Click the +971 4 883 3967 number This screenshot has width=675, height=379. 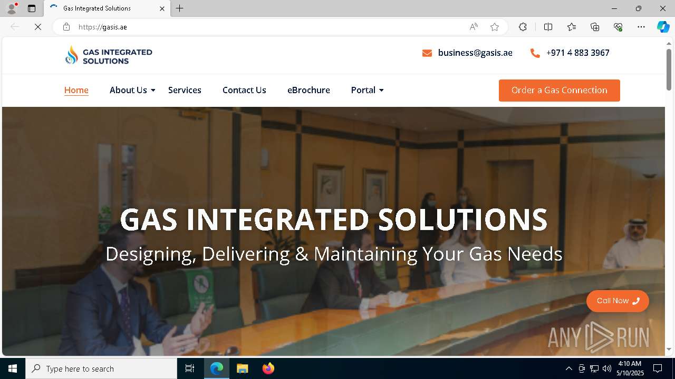point(578,53)
